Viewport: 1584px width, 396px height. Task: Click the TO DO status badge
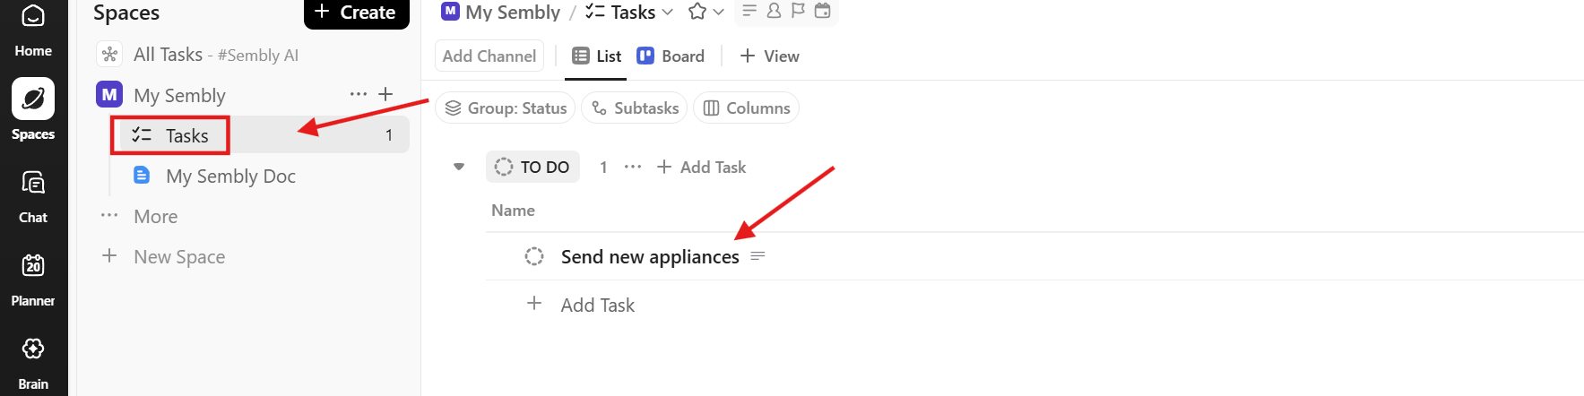click(533, 167)
